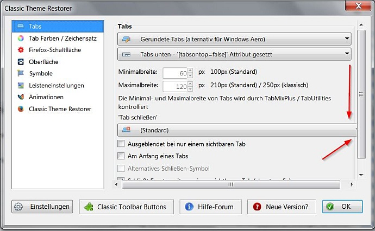The width and height of the screenshot is (375, 231).
Task: Click the paw icon beside Oberfläche
Action: (21, 62)
